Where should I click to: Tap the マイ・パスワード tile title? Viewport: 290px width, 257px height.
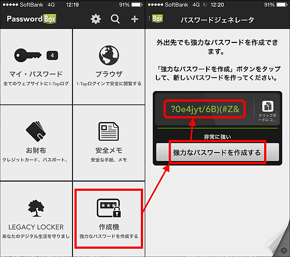pos(36,74)
